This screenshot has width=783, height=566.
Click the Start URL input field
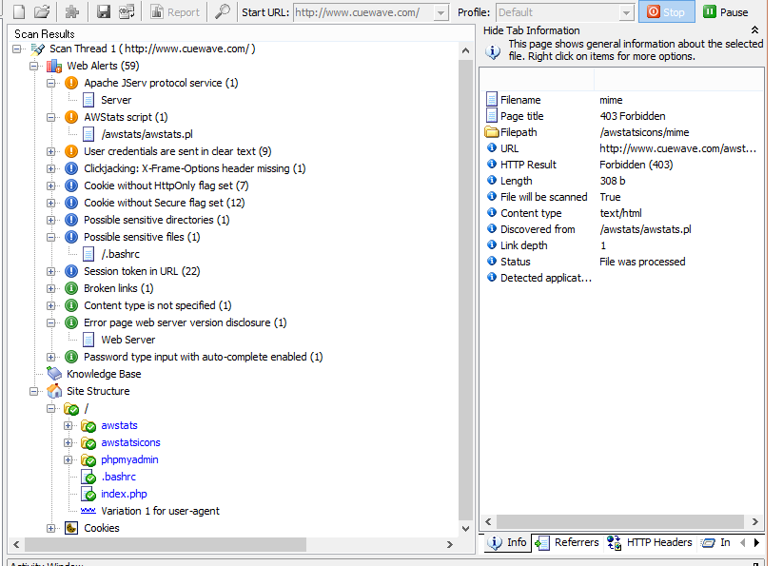pyautogui.click(x=363, y=12)
